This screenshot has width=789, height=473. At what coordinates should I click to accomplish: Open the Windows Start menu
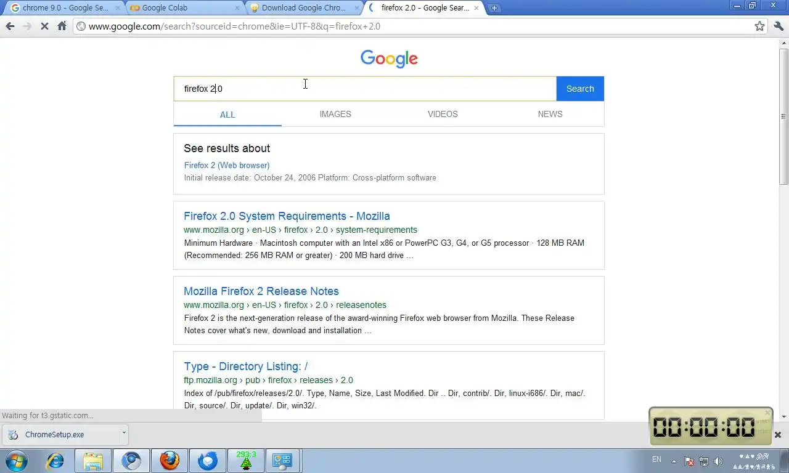[x=17, y=461]
